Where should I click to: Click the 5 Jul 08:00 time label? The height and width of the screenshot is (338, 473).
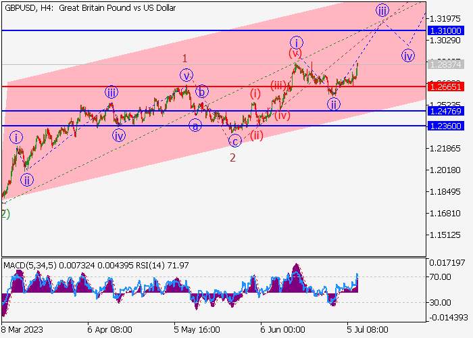tap(368, 330)
